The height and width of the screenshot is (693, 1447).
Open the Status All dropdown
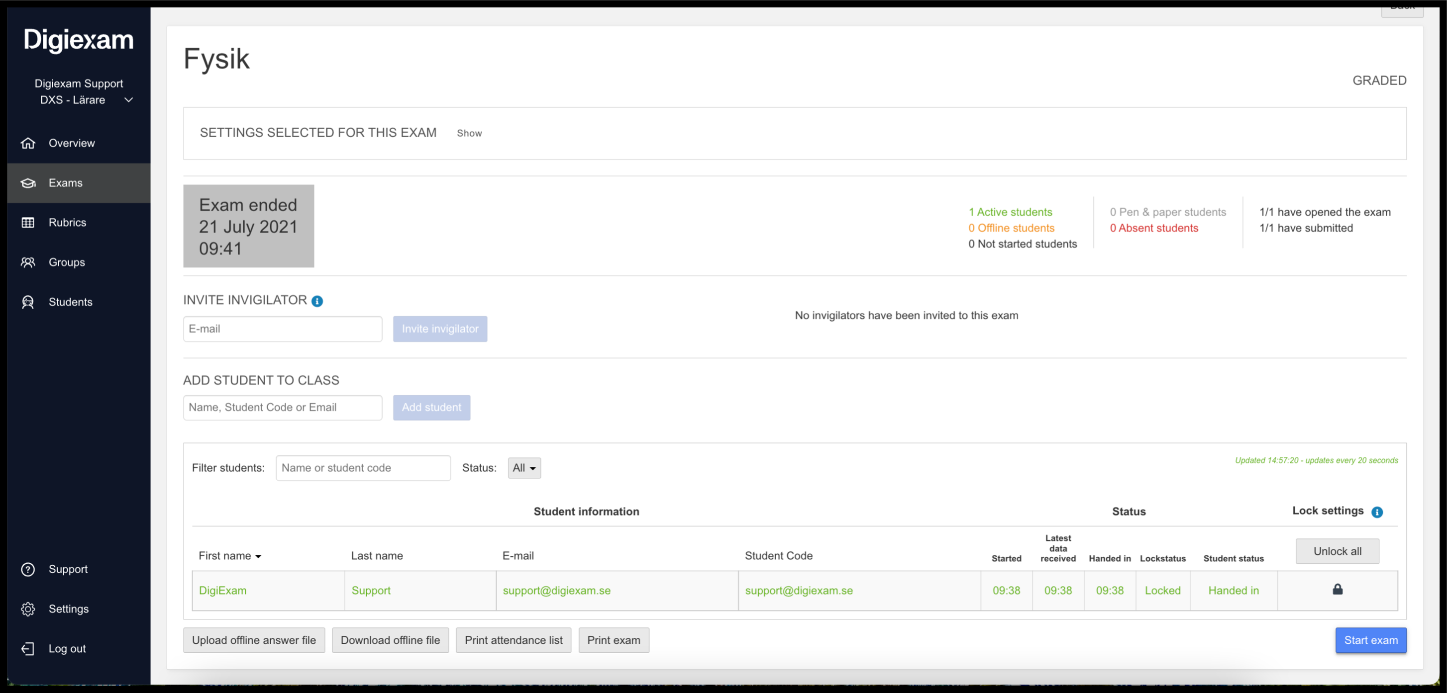pyautogui.click(x=524, y=468)
